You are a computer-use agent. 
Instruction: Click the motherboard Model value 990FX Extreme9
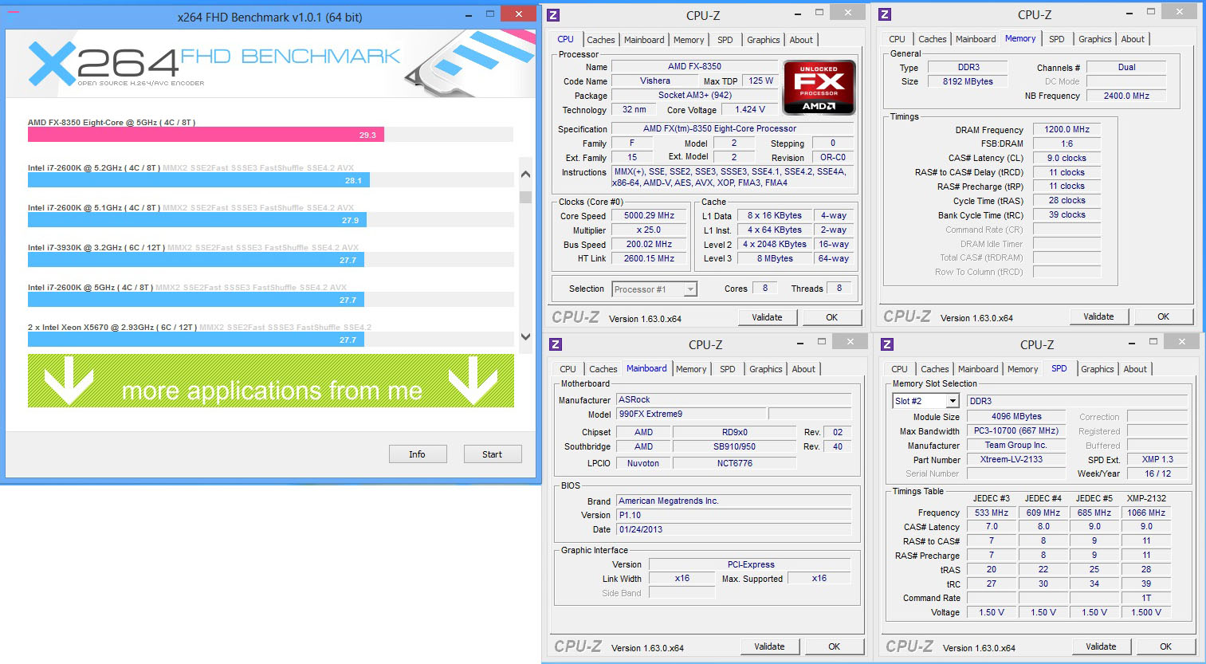tap(691, 414)
